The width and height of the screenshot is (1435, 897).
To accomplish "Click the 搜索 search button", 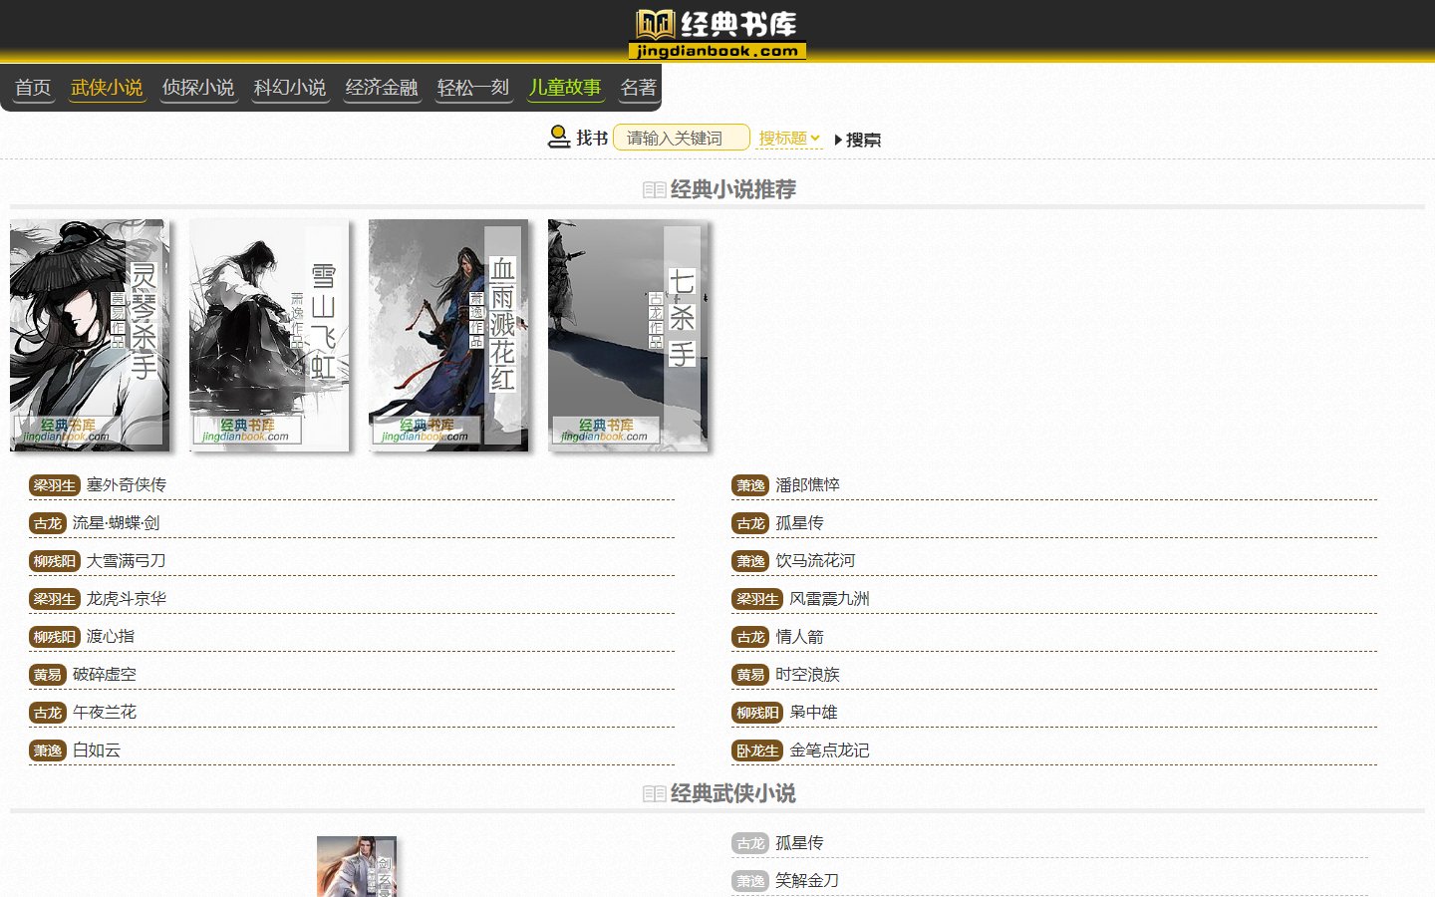I will coord(857,140).
